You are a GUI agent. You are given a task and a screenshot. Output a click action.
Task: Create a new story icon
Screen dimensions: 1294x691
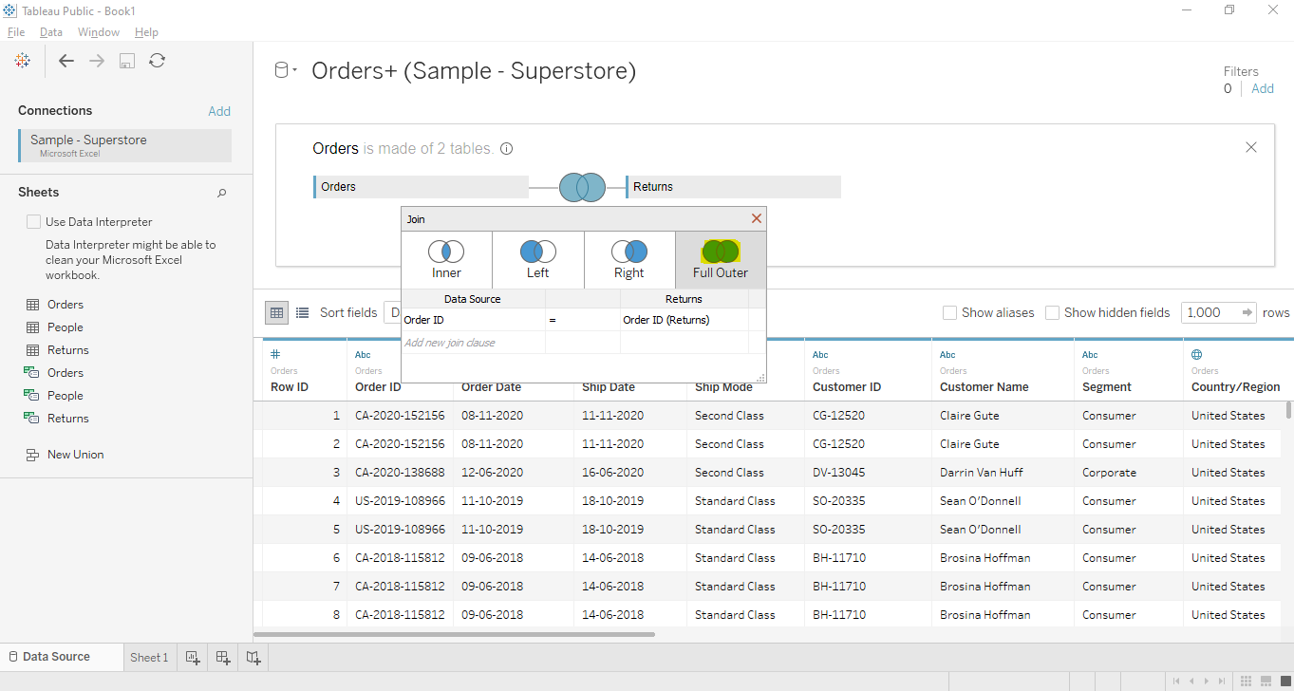click(x=253, y=657)
